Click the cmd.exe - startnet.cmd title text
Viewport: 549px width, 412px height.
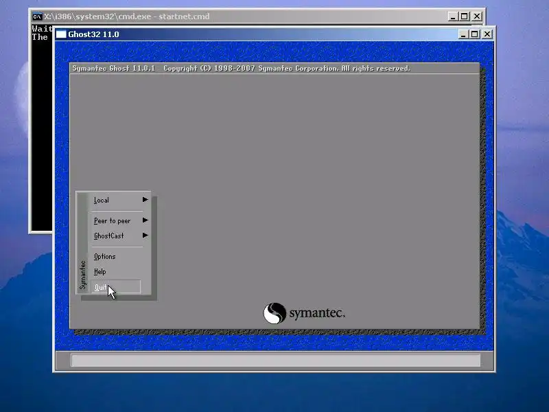127,16
